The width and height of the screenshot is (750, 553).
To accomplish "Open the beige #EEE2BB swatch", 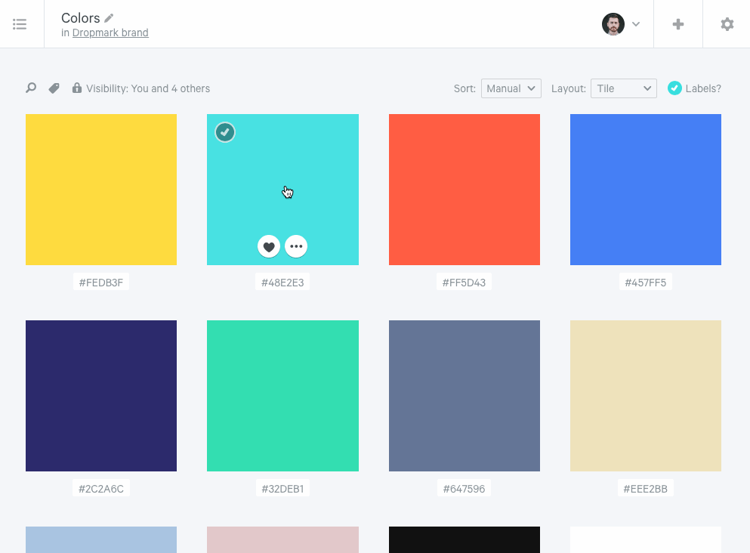I will [646, 396].
